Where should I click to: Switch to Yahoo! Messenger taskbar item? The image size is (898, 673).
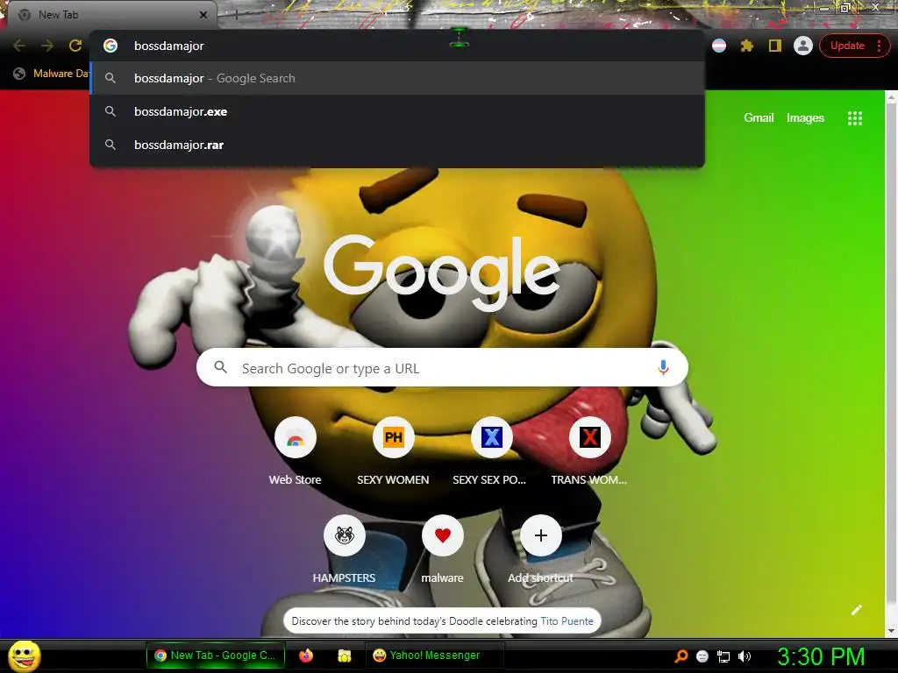[x=435, y=655]
